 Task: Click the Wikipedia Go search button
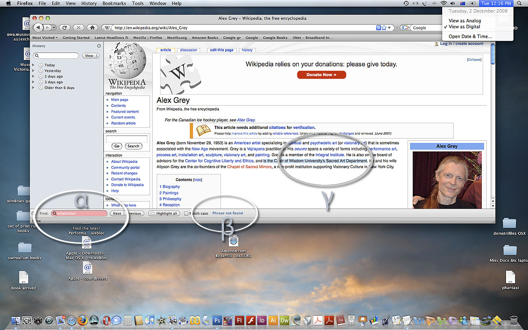pos(117,146)
